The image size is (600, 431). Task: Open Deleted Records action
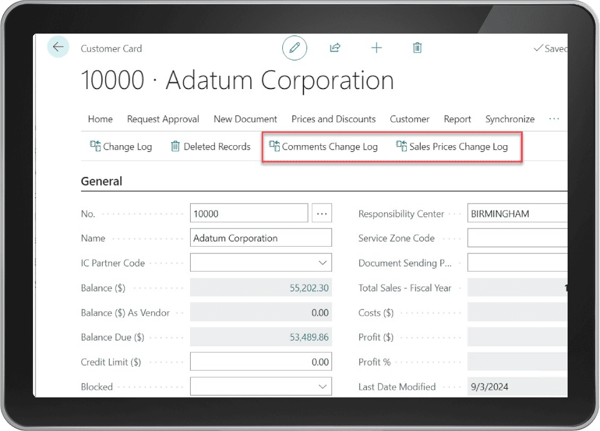pos(211,146)
